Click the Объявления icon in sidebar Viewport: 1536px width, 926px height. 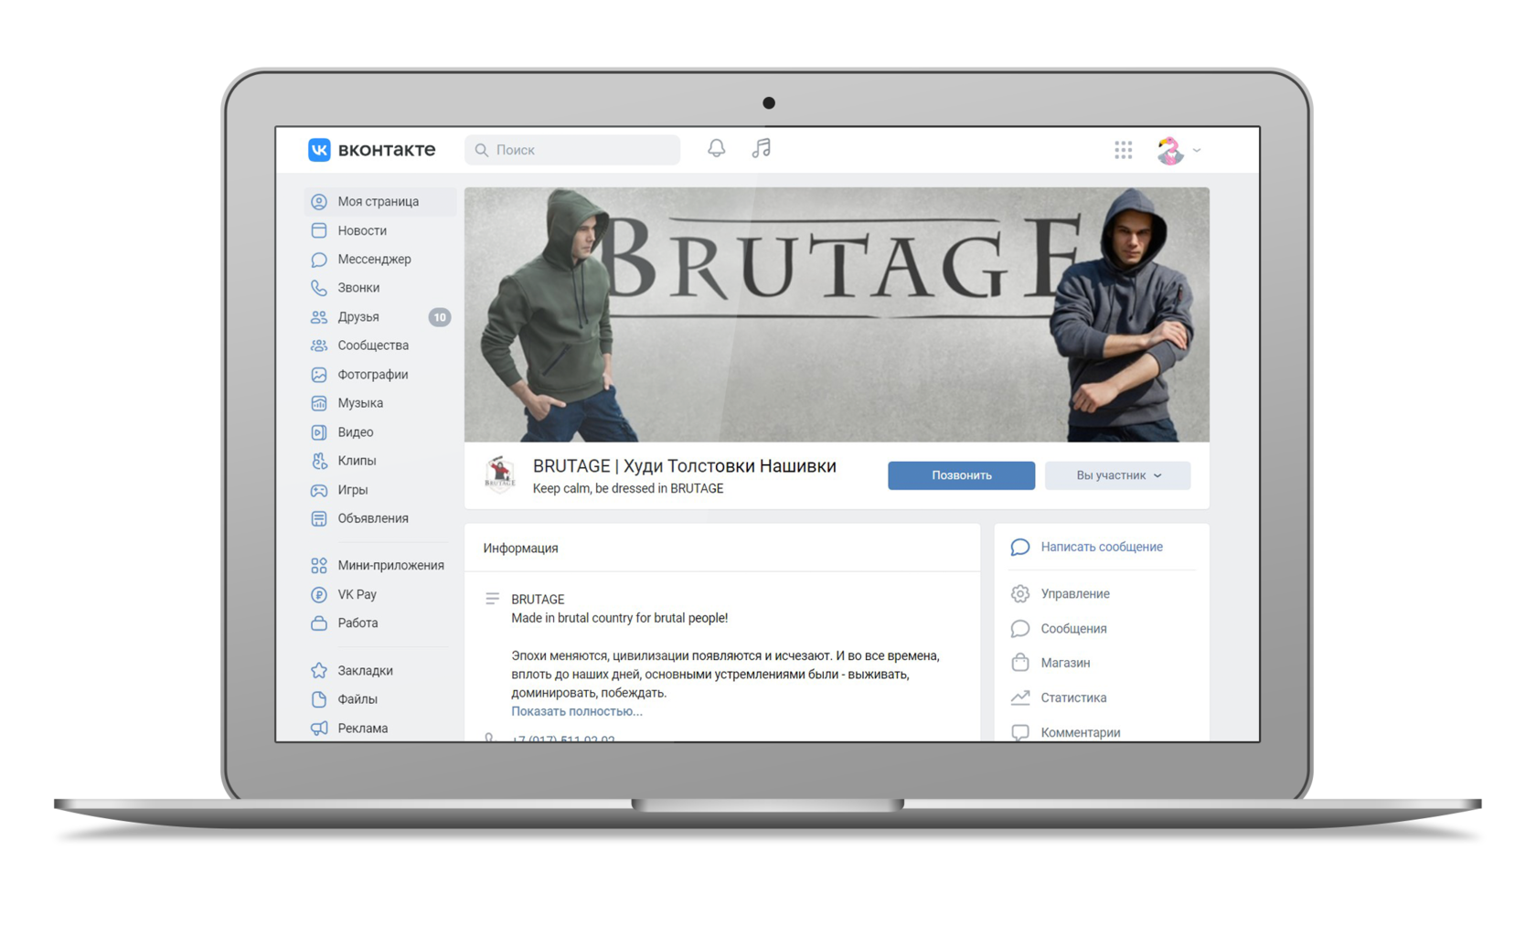tap(319, 518)
